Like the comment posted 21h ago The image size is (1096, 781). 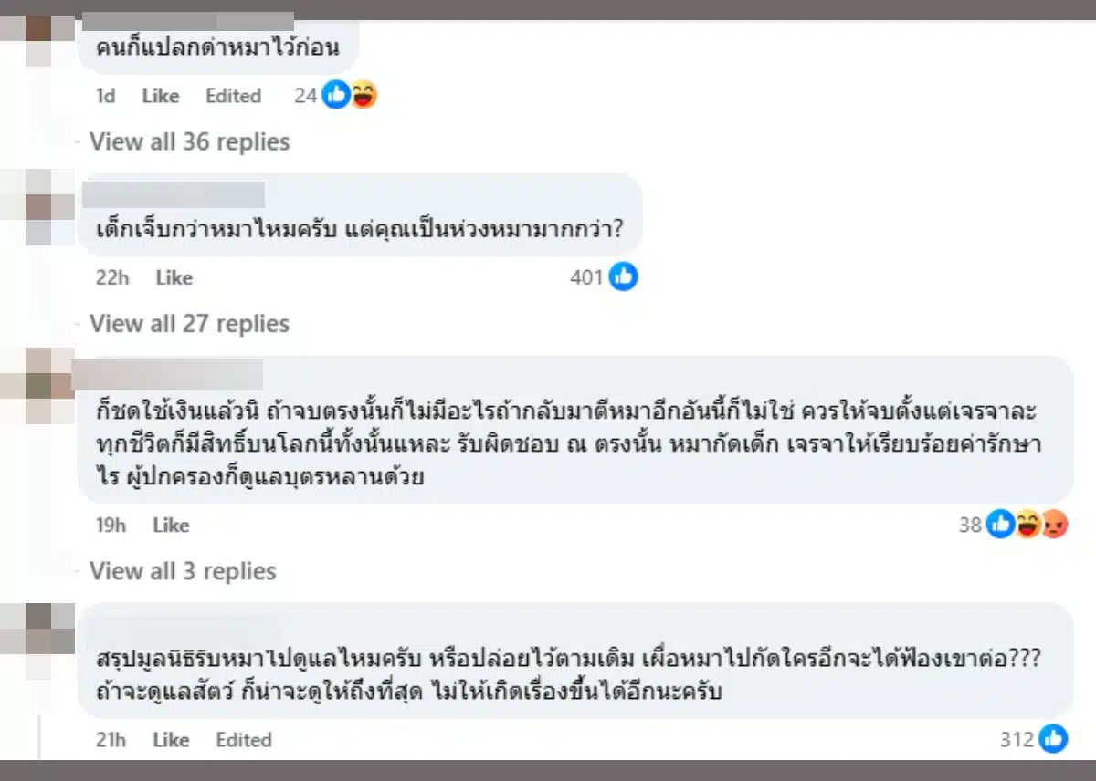(x=171, y=740)
